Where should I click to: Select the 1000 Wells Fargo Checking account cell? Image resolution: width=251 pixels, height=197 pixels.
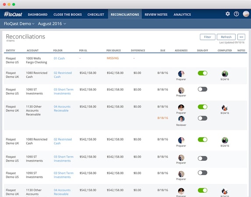(x=36, y=60)
